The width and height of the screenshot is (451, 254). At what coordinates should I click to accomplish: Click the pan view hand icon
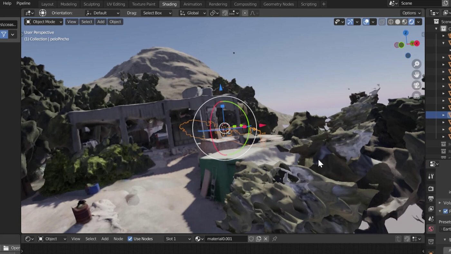tap(417, 74)
